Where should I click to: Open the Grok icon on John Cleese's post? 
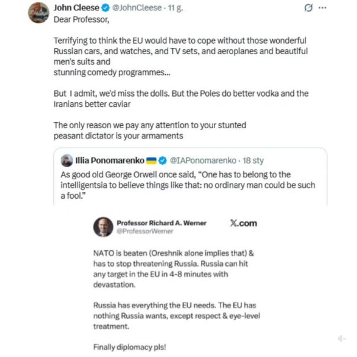(308, 8)
